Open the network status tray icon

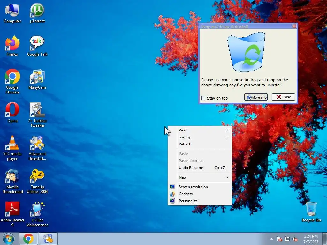[287, 239]
